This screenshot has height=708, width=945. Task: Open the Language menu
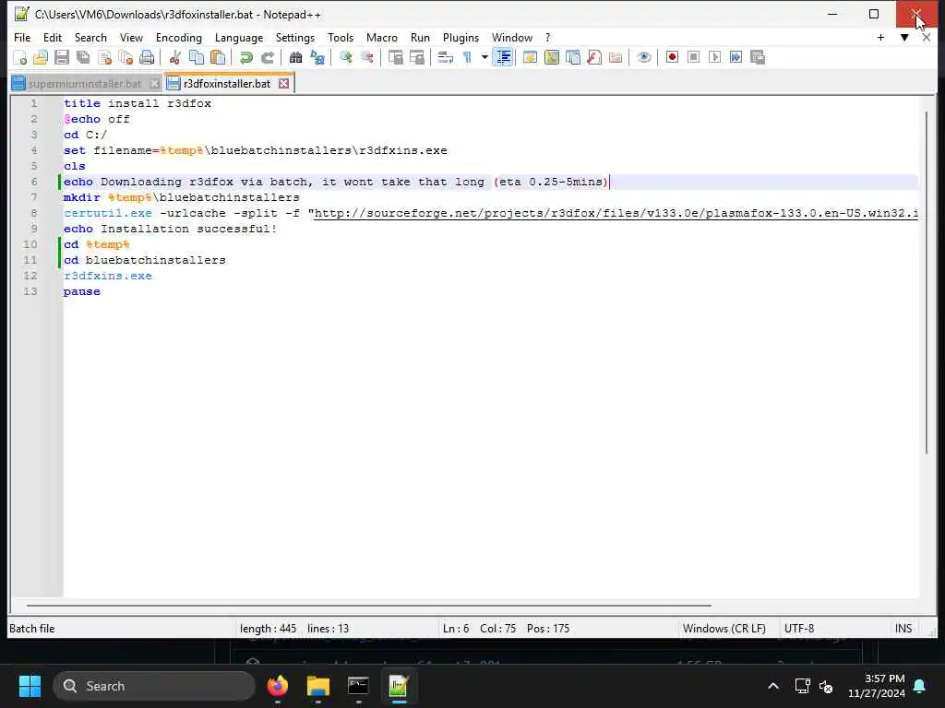pyautogui.click(x=239, y=37)
